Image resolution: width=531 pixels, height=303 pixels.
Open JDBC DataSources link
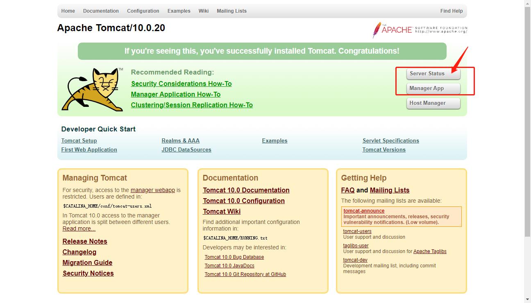(186, 149)
